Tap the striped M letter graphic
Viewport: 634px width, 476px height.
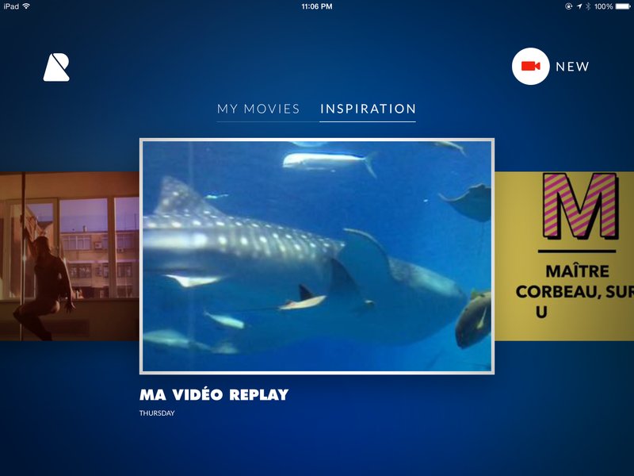click(x=580, y=205)
